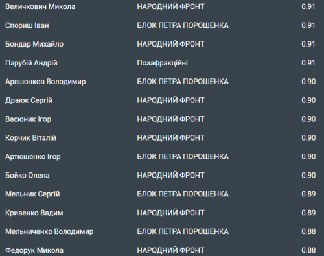Image resolution: width=324 pixels, height=256 pixels.
Task: Select НАРОДНИЙ ФРОНТ beside Бойко Олена
Action: coord(170,175)
